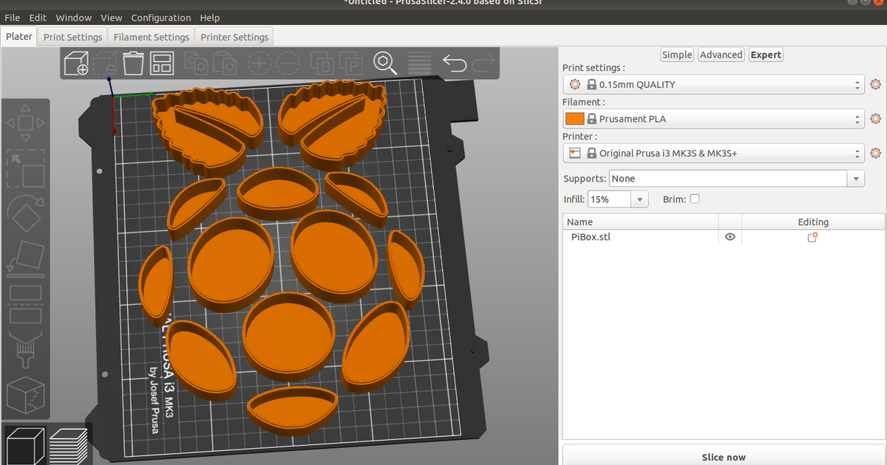The width and height of the screenshot is (887, 465).
Task: Toggle PiBox.stl visibility with the eye icon
Action: pos(730,236)
